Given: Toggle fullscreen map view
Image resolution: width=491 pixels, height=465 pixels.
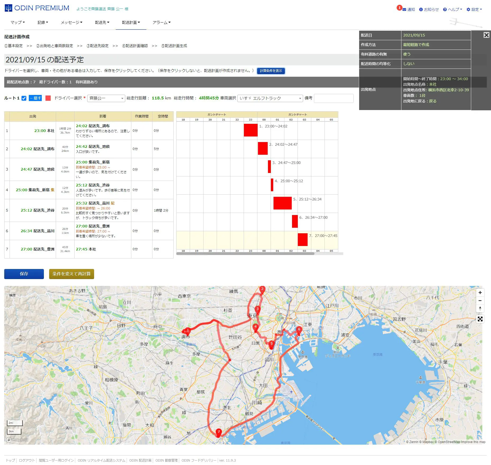Looking at the screenshot, I should coord(480,319).
